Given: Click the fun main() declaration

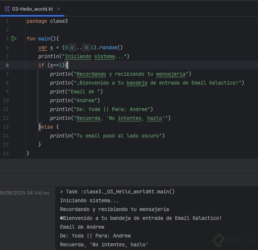Looking at the screenshot, I should coord(42,39).
